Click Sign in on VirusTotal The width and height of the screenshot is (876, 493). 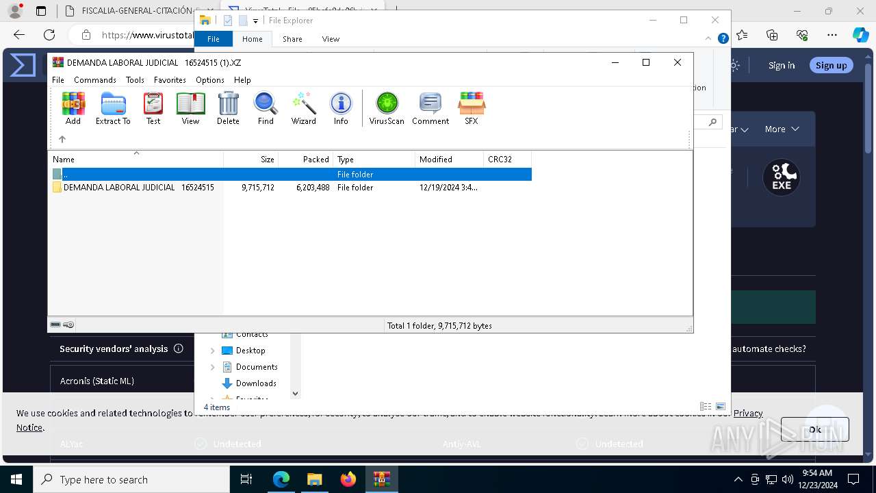tap(782, 65)
